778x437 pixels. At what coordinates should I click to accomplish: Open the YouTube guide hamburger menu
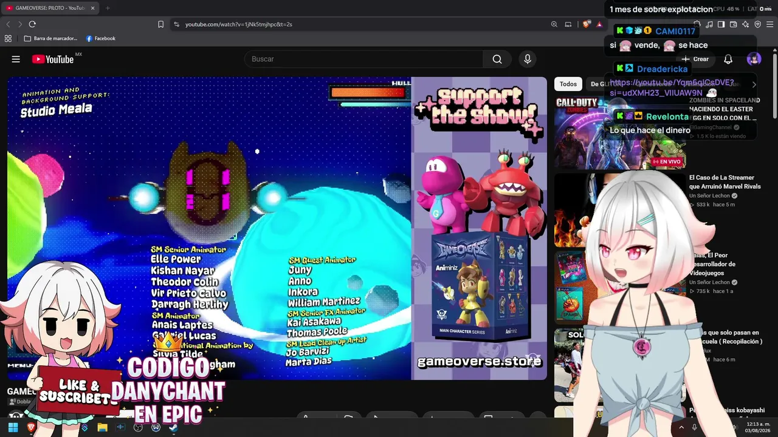point(16,59)
